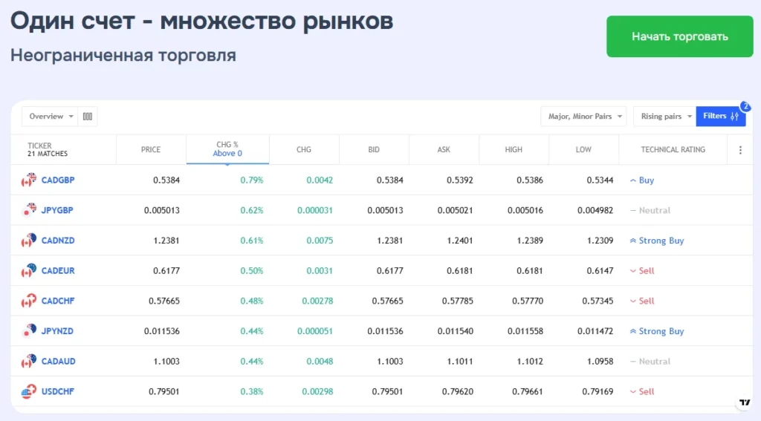Open the three-dot column options menu
The height and width of the screenshot is (421, 761).
(740, 150)
